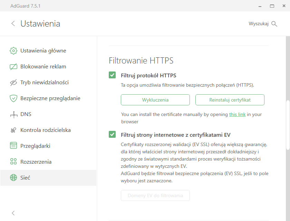Uncheck Filtruj protokół HTTPS checkbox

112,75
